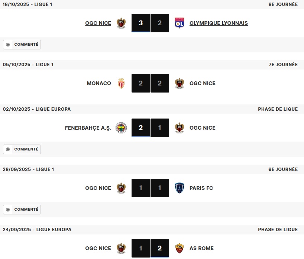The height and width of the screenshot is (259, 304).
Task: Open Commenté for the Fenerbahçe–Nice match
Action: coord(22,149)
